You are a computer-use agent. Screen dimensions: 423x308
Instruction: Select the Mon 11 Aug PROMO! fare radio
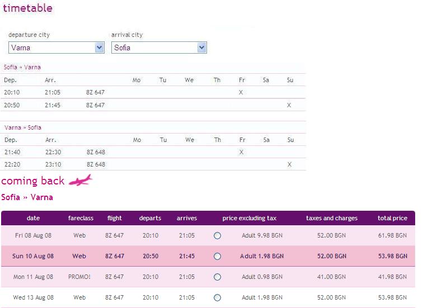[x=217, y=277]
